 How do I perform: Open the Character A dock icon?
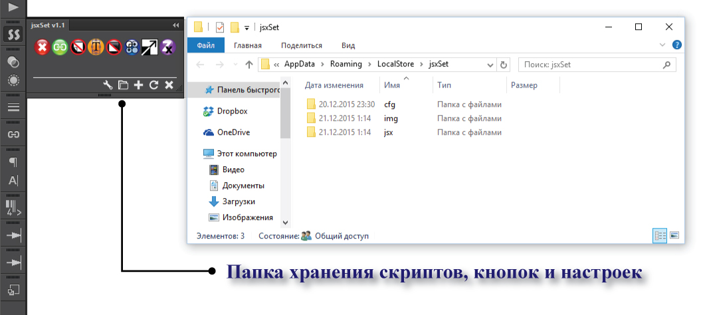click(14, 181)
